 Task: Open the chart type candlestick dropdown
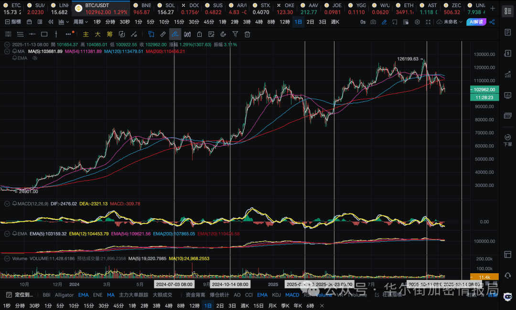point(64,21)
